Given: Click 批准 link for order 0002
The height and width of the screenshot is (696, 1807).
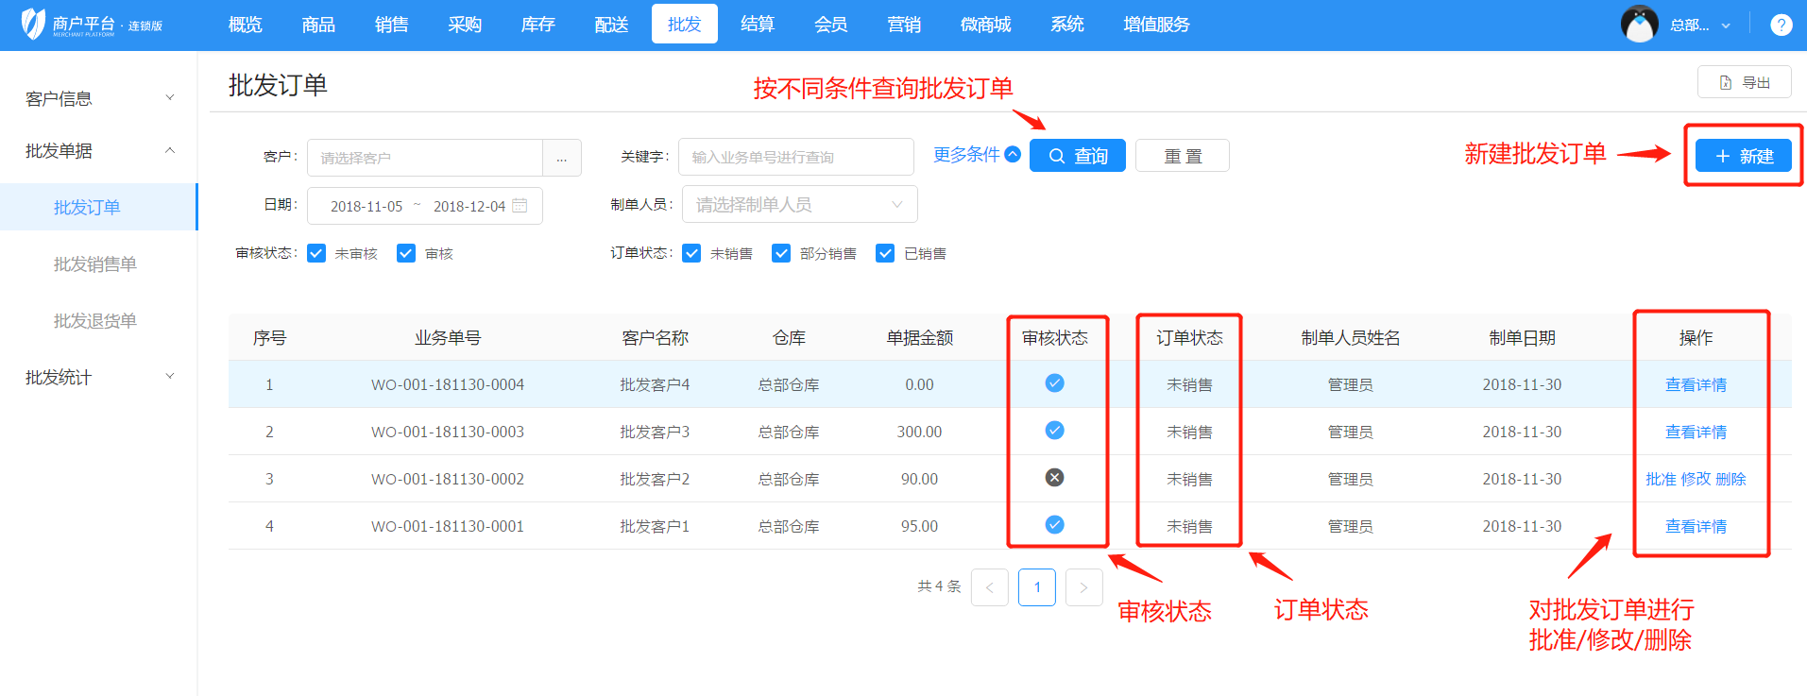Looking at the screenshot, I should click(x=1660, y=479).
